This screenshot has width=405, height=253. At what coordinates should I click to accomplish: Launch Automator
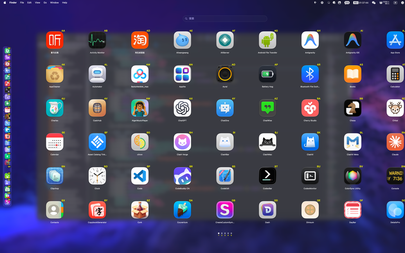click(97, 74)
